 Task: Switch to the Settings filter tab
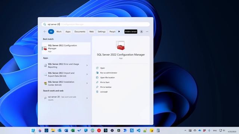click(x=102, y=32)
